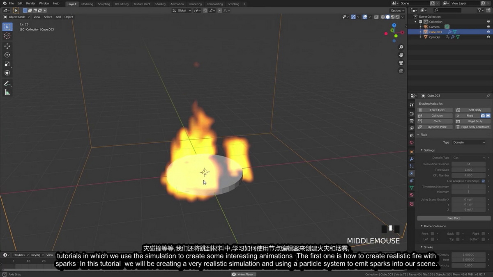
Task: Select the Rotate tool
Action: [x=7, y=55]
